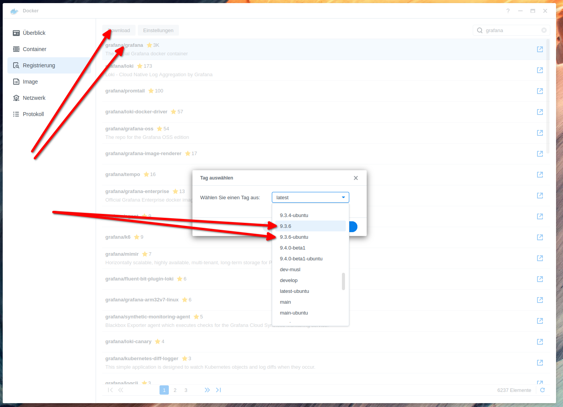Screen dimensions: 563x407
Task: Select tag 9.4.0-beta1 from the list
Action: tap(311, 248)
